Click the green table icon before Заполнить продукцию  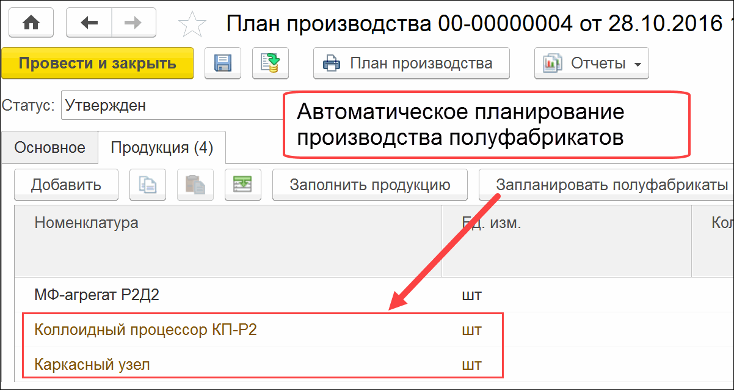click(242, 185)
